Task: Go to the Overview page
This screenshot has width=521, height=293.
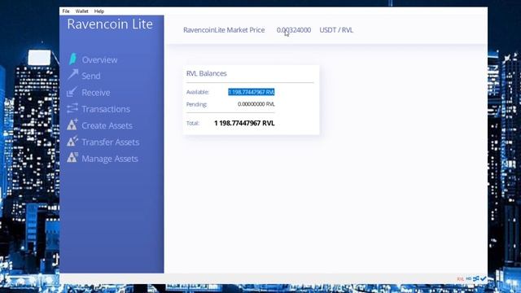Action: pos(99,59)
